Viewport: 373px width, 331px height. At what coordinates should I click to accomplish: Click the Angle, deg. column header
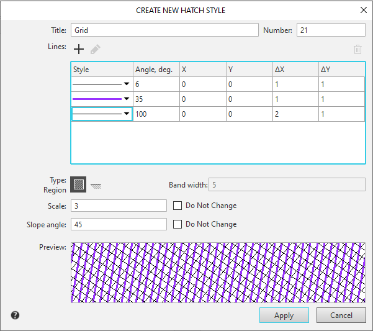tap(156, 69)
